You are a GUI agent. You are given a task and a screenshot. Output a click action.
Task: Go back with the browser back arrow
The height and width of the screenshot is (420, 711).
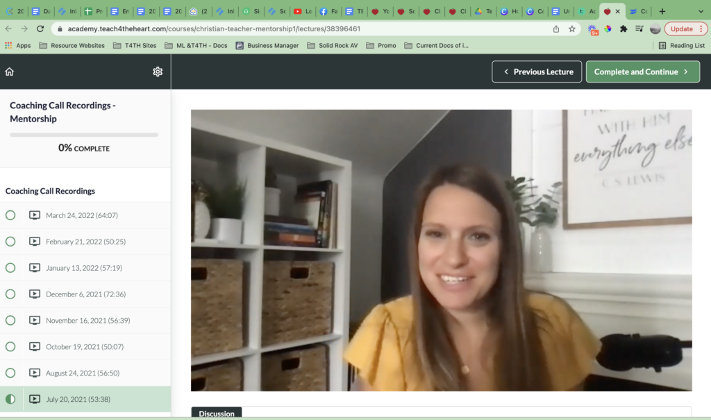(x=8, y=28)
